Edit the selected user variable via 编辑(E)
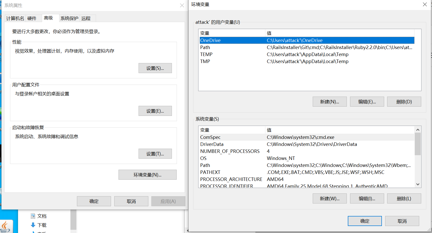 tap(367, 101)
